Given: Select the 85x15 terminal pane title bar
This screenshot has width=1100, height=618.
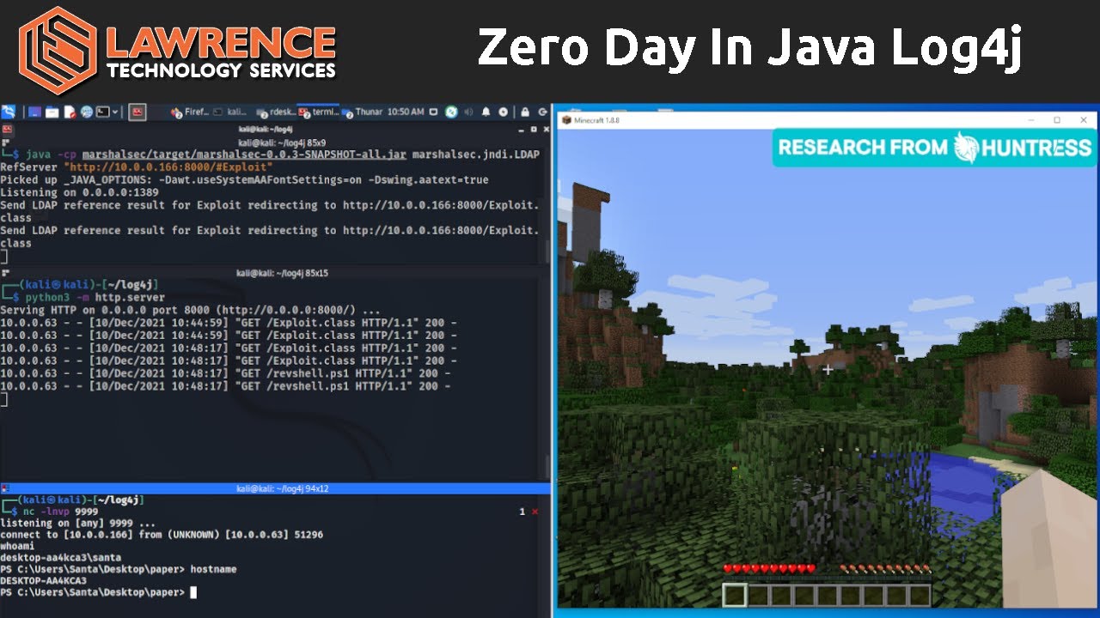Looking at the screenshot, I should pos(275,273).
